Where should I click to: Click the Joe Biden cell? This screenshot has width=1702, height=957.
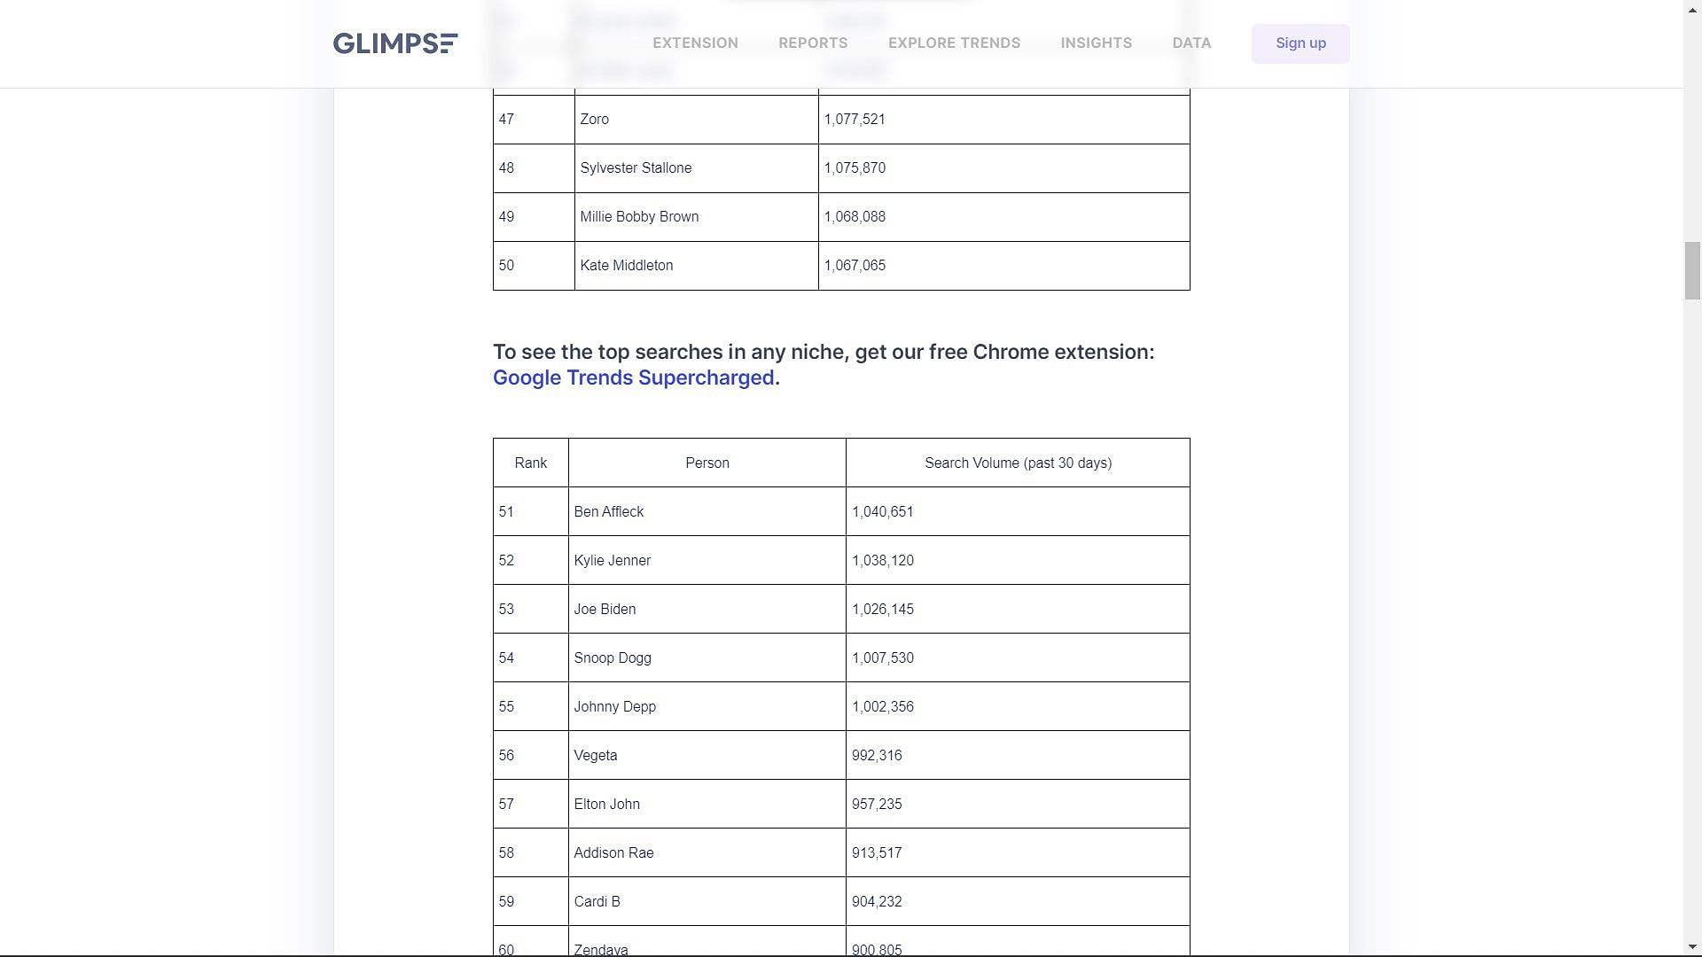707,609
